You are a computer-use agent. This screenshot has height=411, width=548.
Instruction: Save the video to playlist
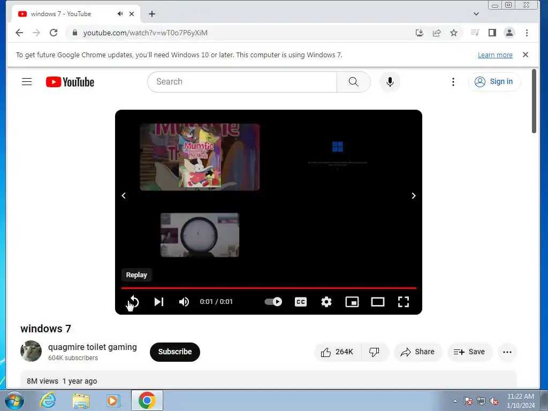tap(470, 352)
